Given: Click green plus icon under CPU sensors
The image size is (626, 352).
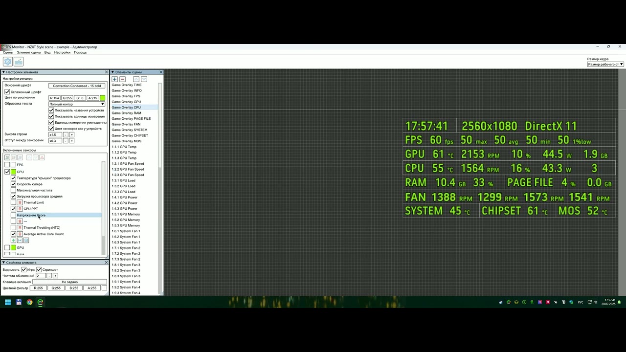Looking at the screenshot, I should (14, 241).
